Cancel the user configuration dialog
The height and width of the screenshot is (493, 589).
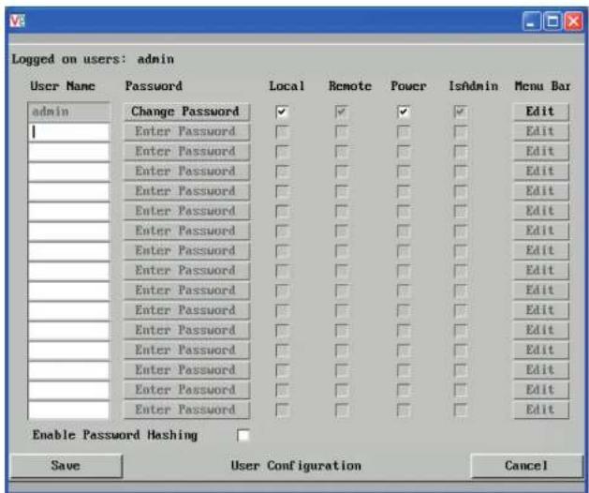click(x=526, y=466)
